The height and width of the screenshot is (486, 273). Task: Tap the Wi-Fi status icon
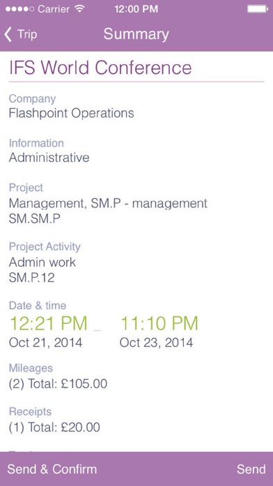(x=80, y=8)
